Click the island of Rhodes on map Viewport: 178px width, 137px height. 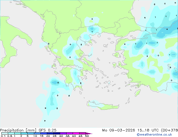point(138,93)
